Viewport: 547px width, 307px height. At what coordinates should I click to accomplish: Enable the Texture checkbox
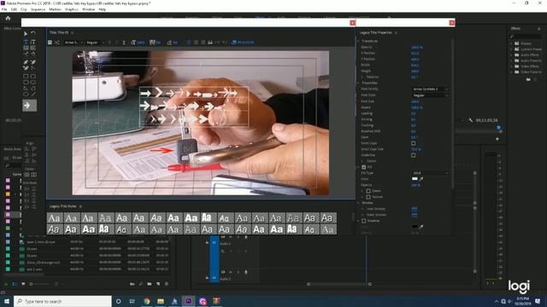(368, 197)
